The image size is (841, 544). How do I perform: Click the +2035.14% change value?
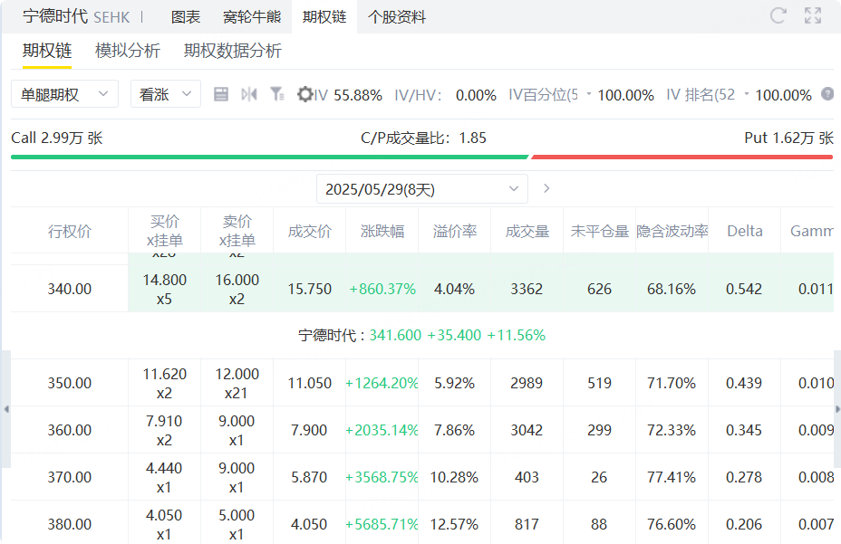[x=382, y=430]
